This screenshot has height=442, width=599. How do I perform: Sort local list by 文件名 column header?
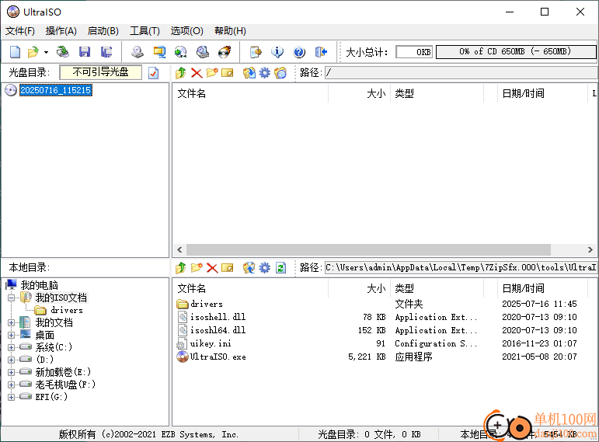(x=250, y=288)
